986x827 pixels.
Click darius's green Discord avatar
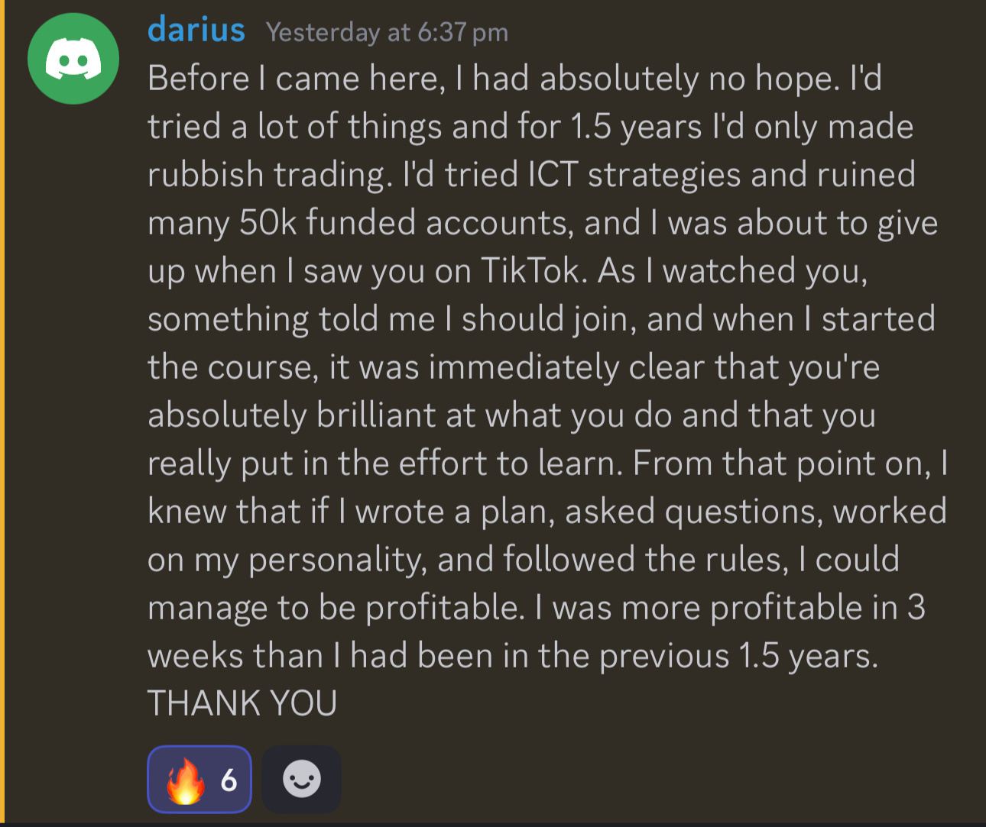[x=73, y=59]
